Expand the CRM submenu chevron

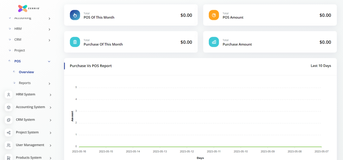[x=49, y=41]
